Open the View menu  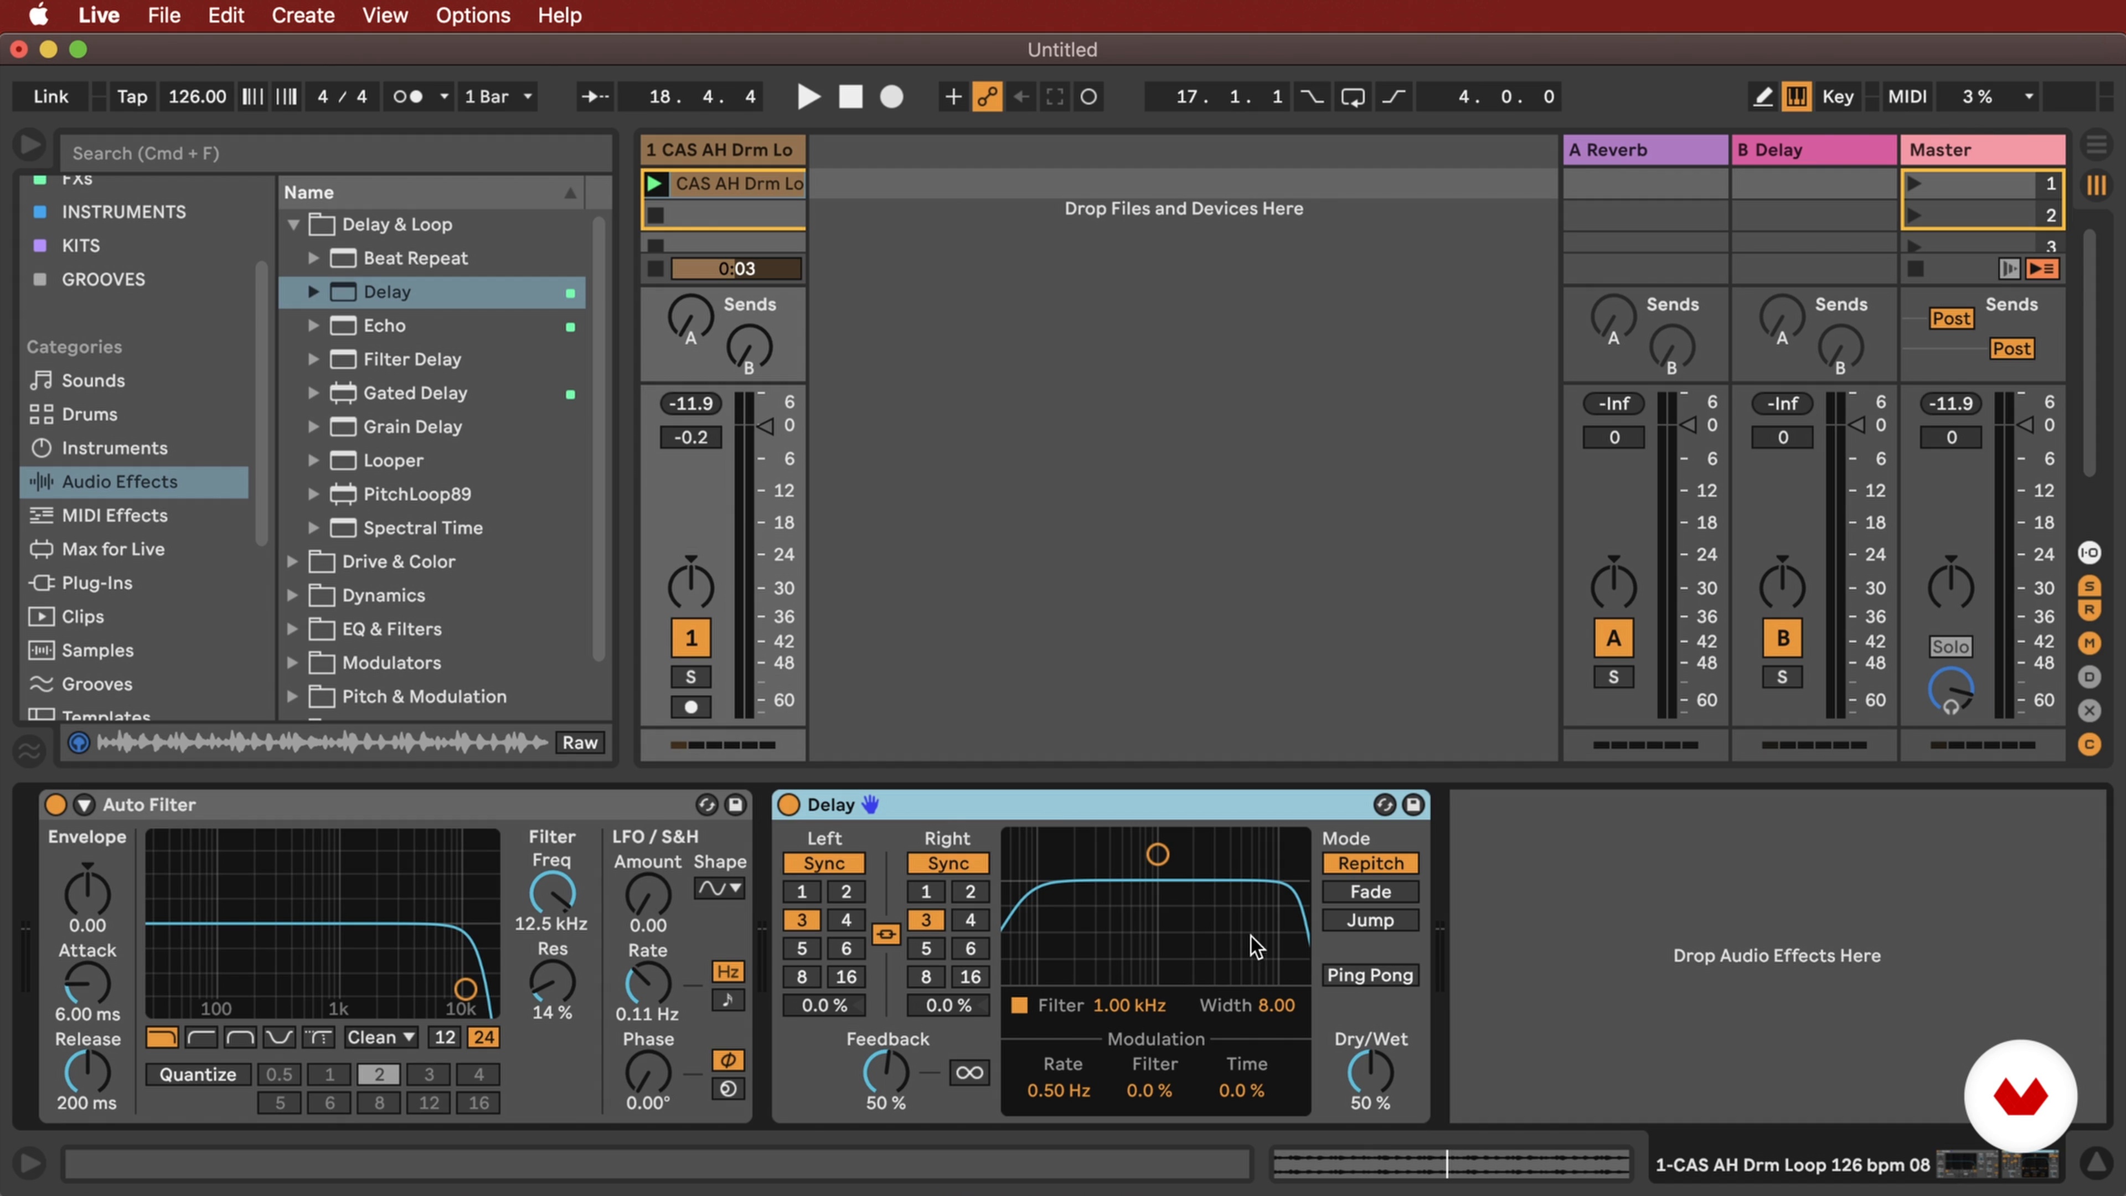(385, 15)
